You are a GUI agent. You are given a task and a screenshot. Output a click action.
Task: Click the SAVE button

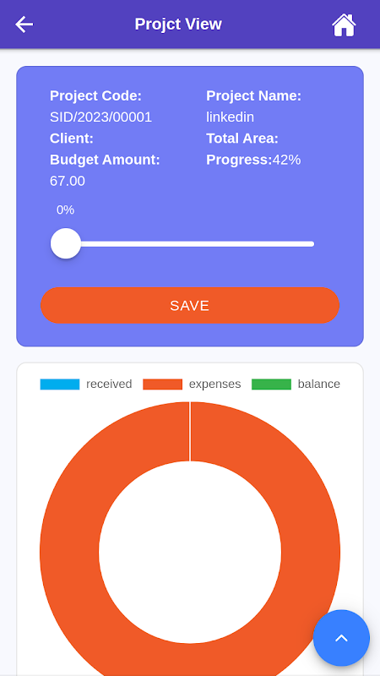[x=190, y=305]
